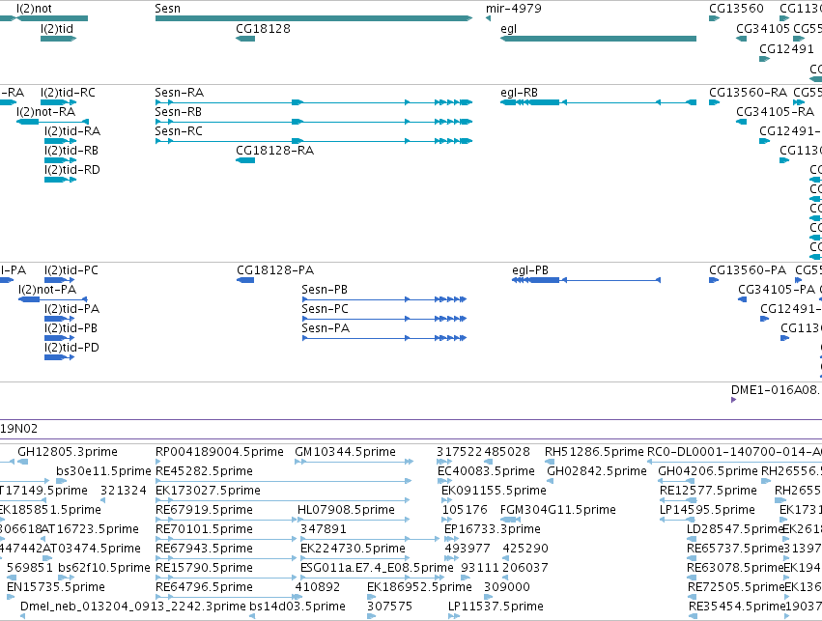Click the DME1-016A08 purple marker
Image resolution: width=822 pixels, height=621 pixels.
733,400
